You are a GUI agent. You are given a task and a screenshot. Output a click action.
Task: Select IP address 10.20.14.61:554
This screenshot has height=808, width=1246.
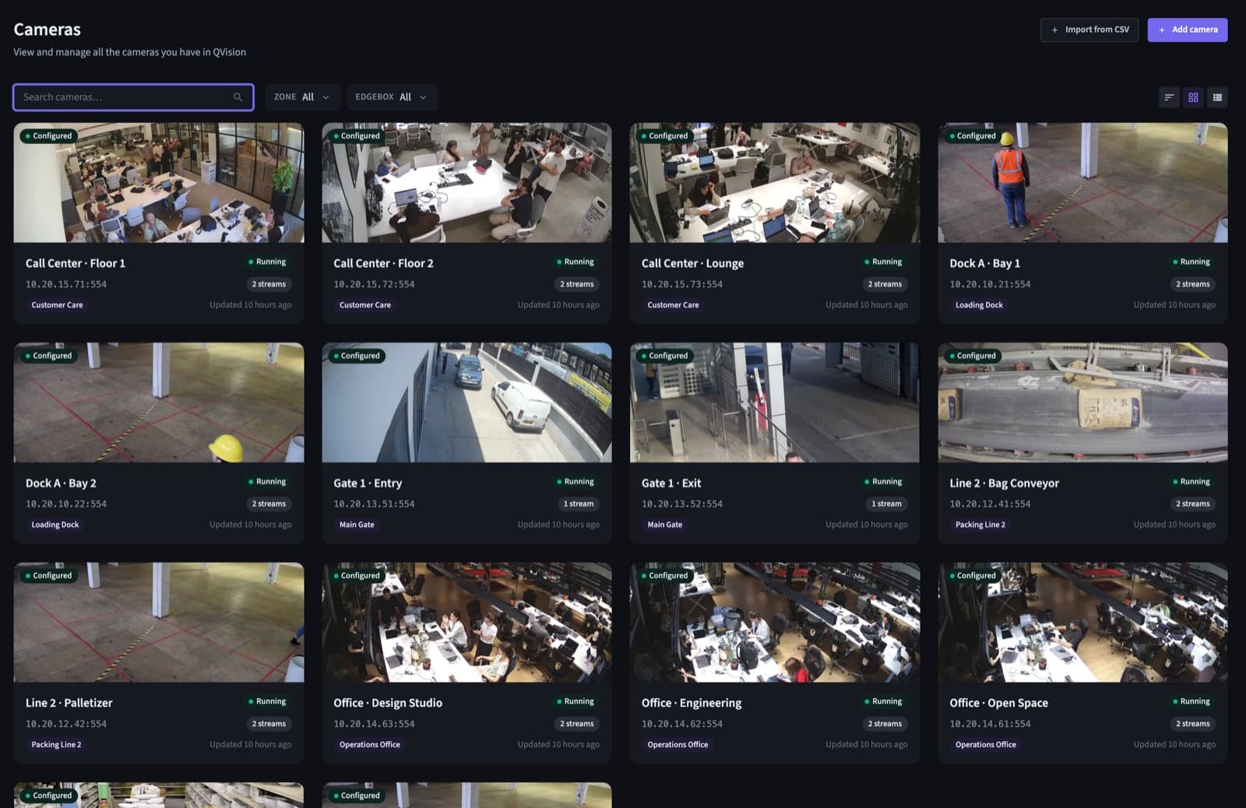990,724
